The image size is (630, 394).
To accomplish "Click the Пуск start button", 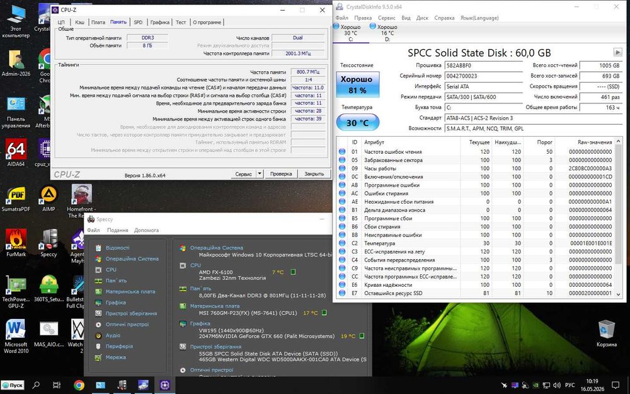I will tap(13, 385).
